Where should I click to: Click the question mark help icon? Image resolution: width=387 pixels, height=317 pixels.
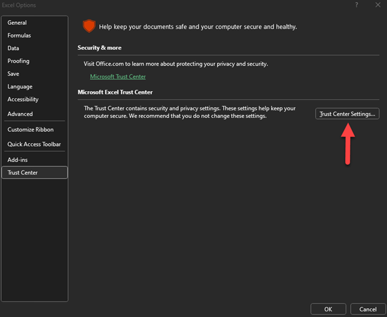(357, 5)
